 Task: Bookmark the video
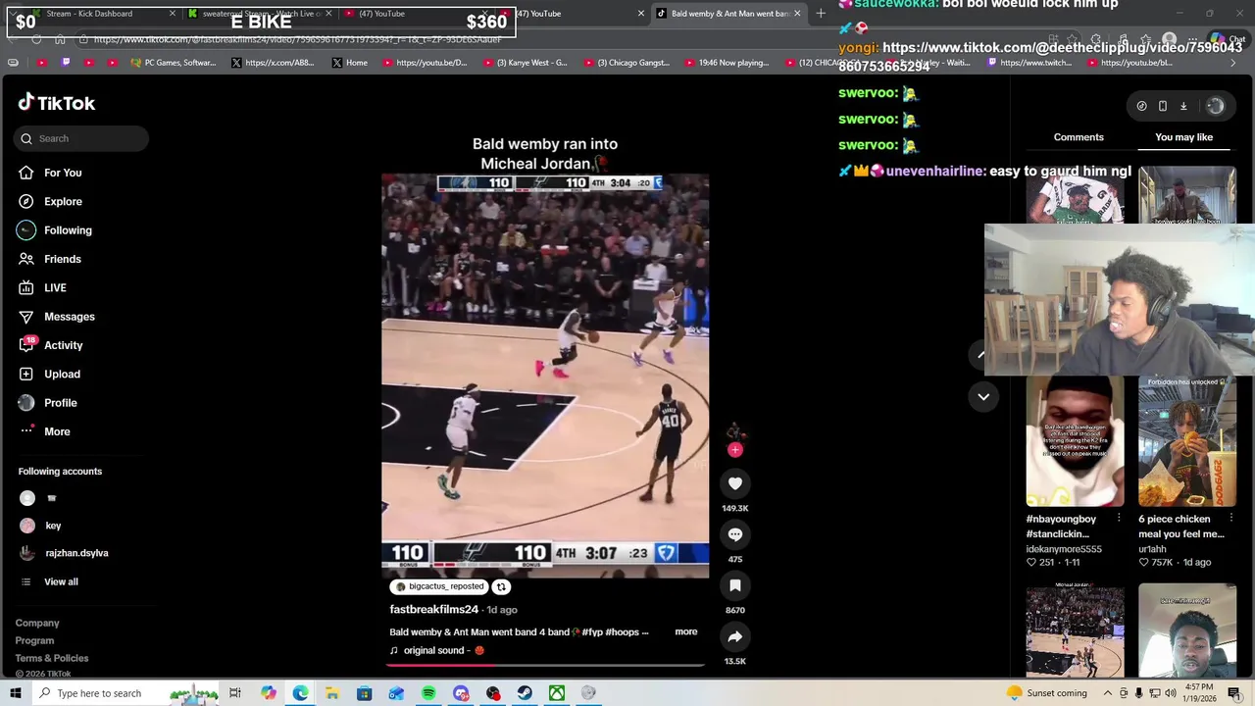735,585
